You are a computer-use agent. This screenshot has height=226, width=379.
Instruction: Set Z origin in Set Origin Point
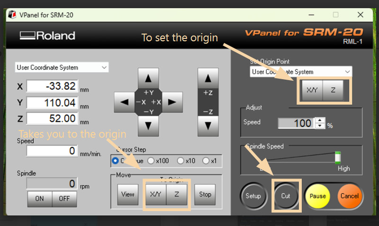point(333,90)
